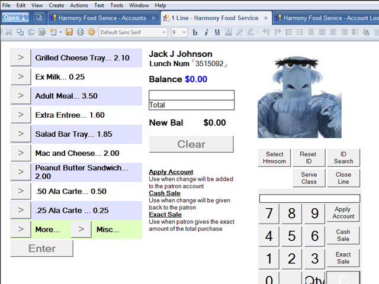
Task: Add Grilled Cheese Tray with arrow button
Action: tap(21, 58)
